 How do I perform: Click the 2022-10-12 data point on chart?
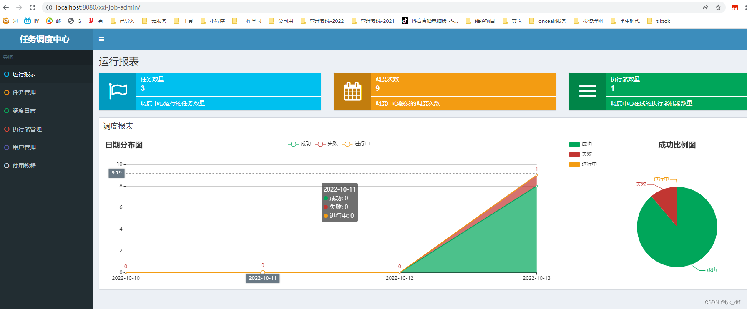coord(400,272)
